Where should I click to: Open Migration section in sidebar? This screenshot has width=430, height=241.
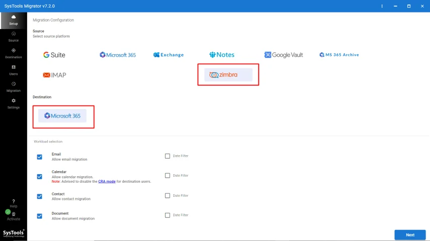point(14,87)
